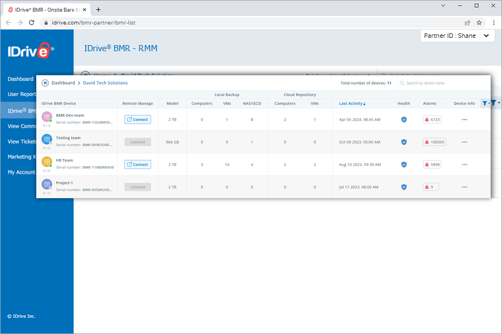Check the health shield for Testing team
Image resolution: width=502 pixels, height=334 pixels.
[x=404, y=142]
